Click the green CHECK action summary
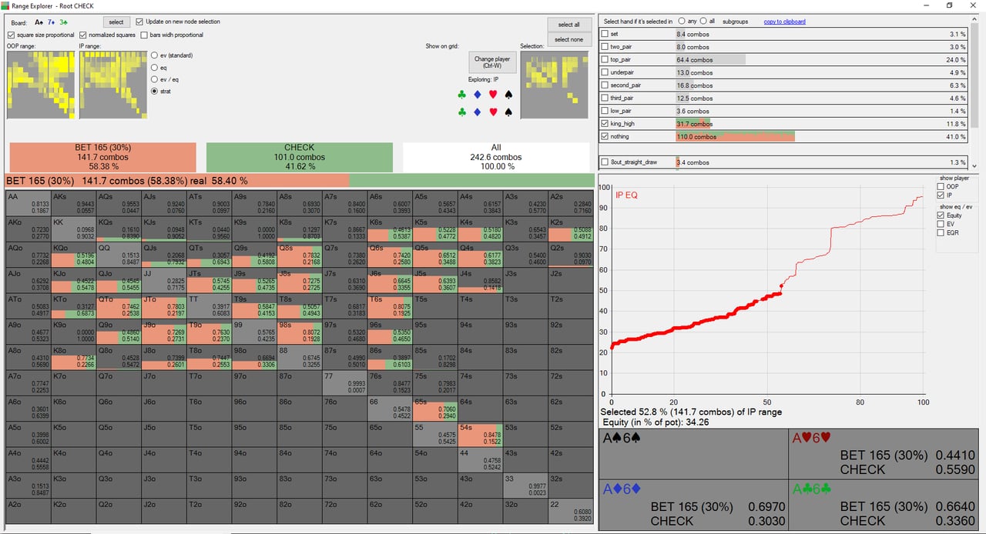The image size is (986, 534). click(300, 157)
